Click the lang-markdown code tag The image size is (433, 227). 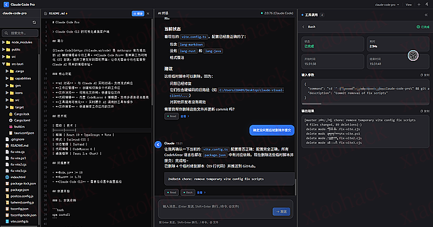pyautogui.click(x=191, y=45)
